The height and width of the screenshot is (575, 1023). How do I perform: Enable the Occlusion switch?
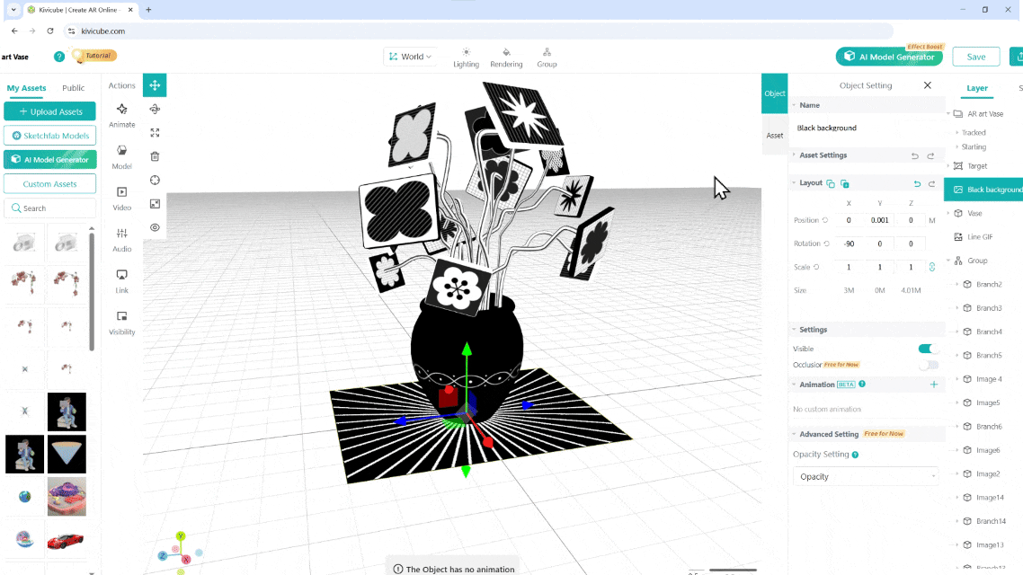927,365
